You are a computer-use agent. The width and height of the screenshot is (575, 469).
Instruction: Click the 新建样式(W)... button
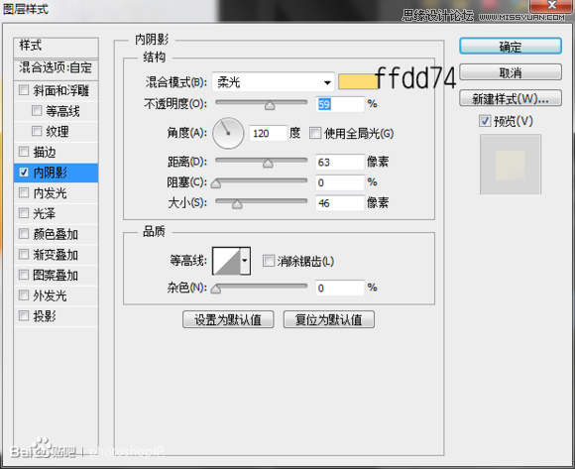[x=511, y=98]
